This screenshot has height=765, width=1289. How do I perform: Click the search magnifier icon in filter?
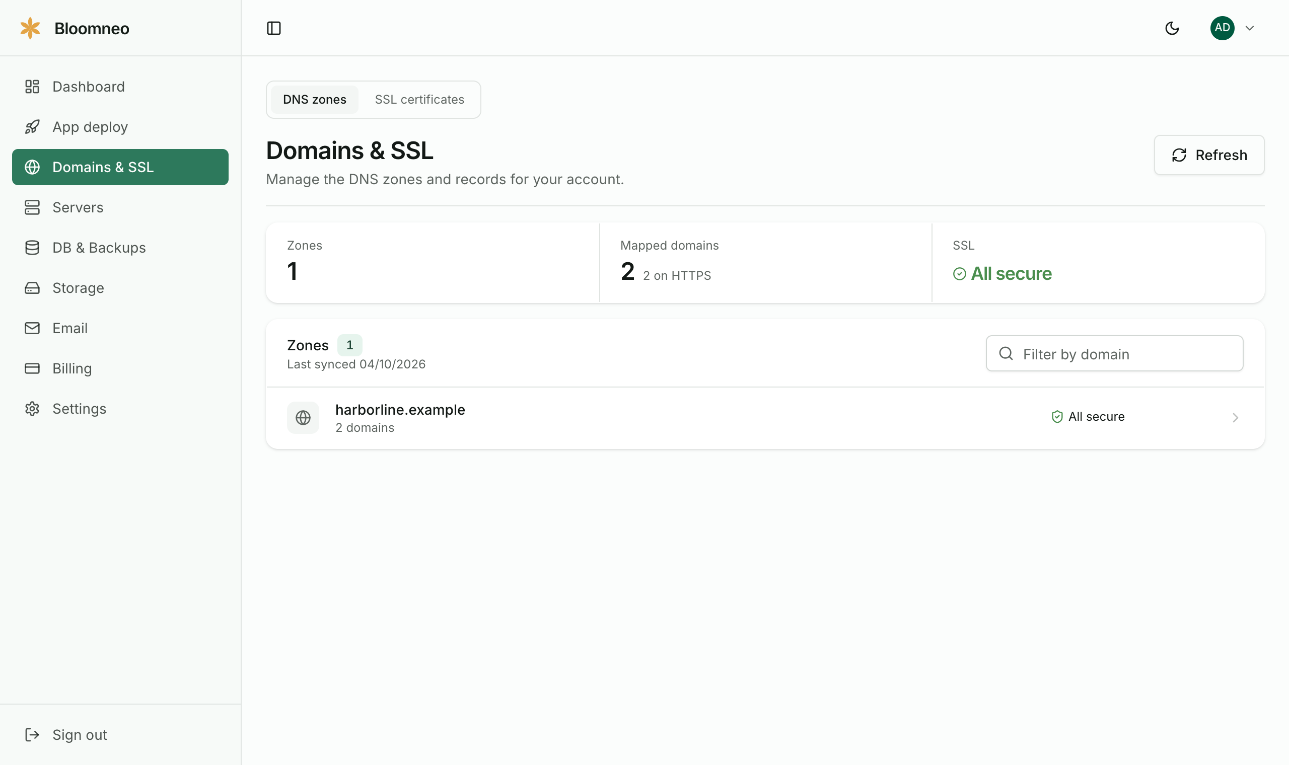click(x=1006, y=354)
